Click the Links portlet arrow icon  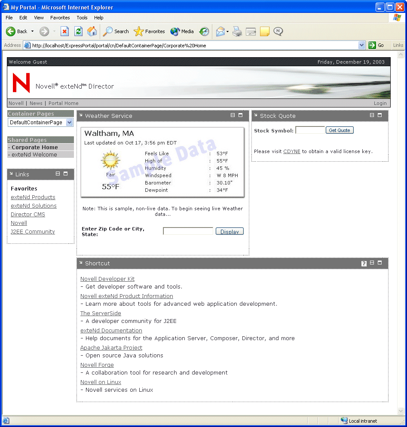coord(11,173)
